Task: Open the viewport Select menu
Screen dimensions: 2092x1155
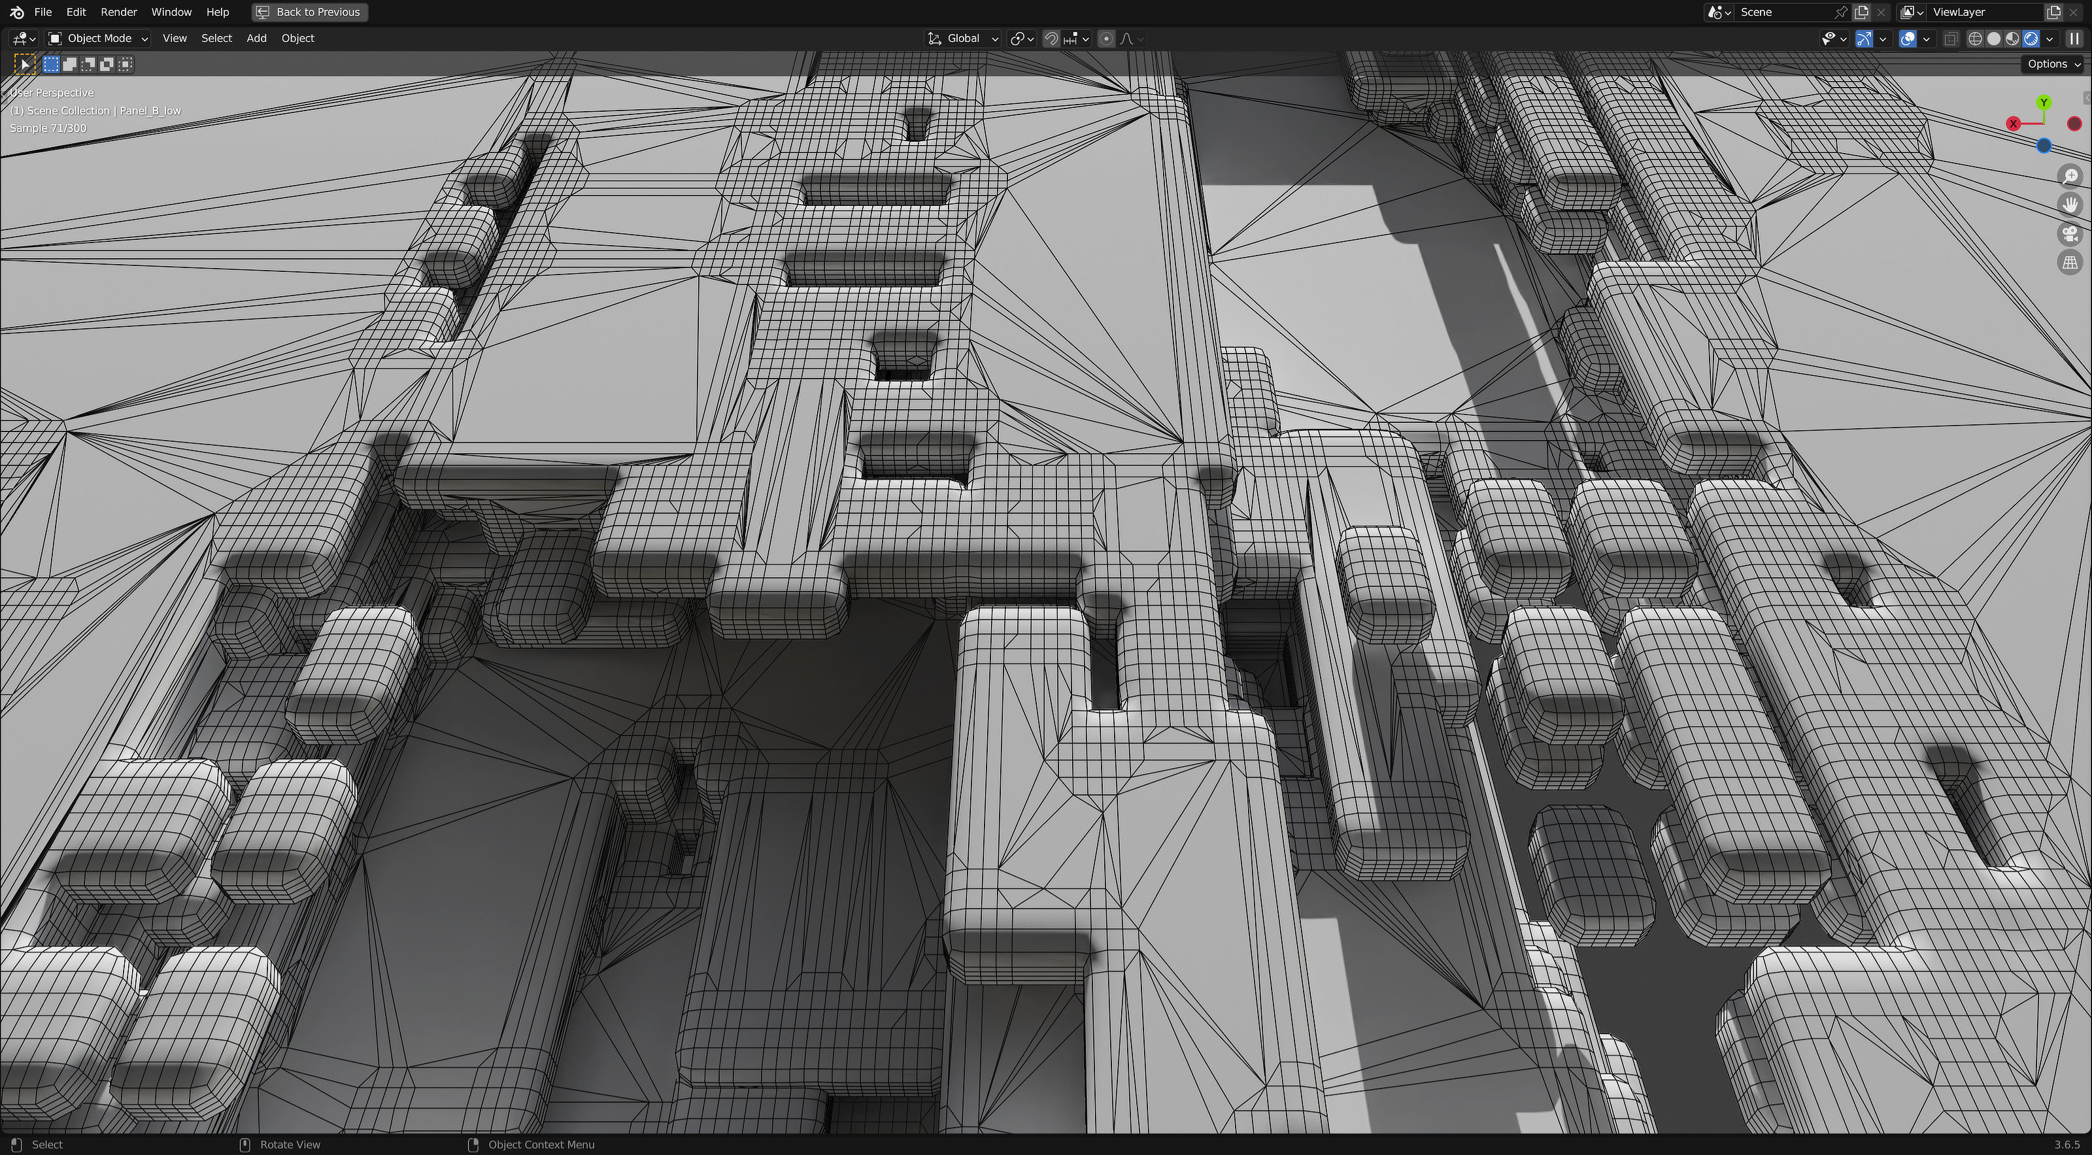Action: 216,38
